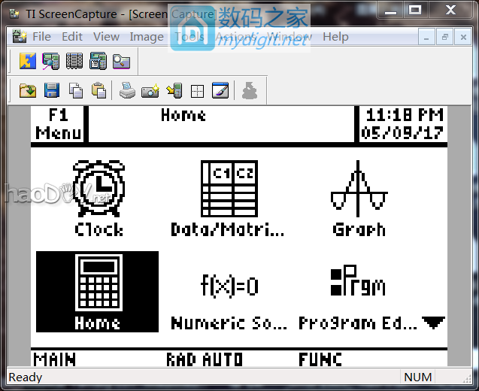Click the down arrow on calculator screen
Viewport: 479px width, 391px height.
click(x=433, y=323)
